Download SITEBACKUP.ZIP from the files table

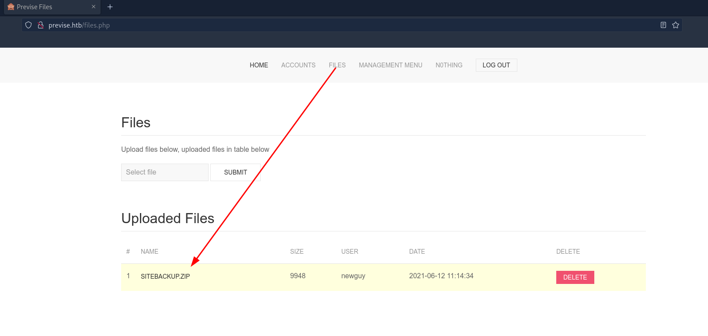click(165, 276)
